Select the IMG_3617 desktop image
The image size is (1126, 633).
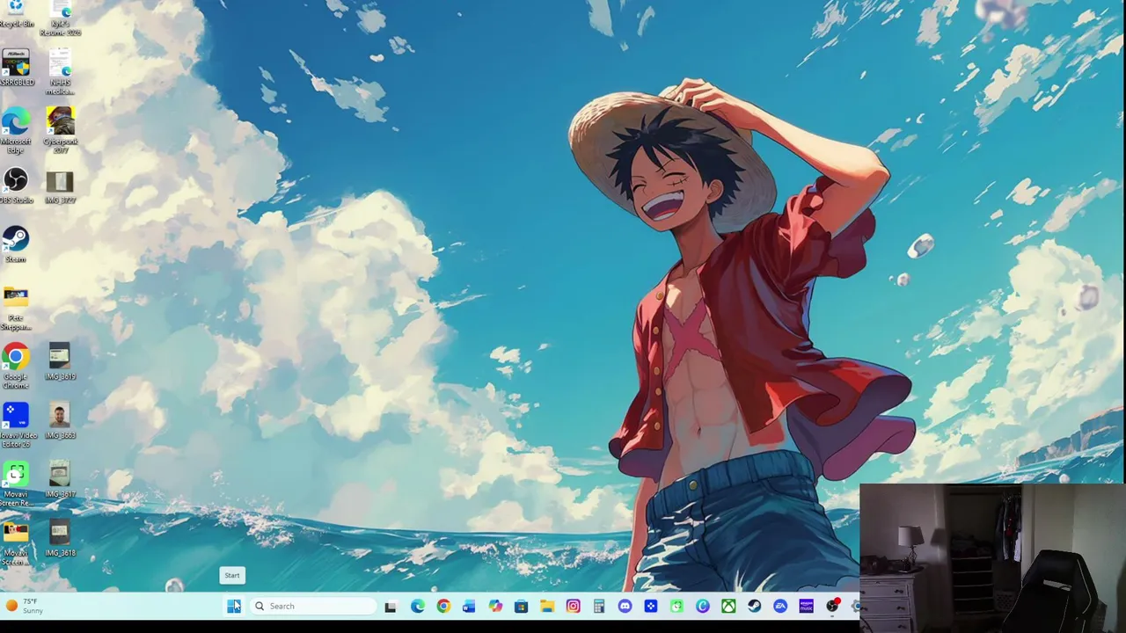coord(60,480)
